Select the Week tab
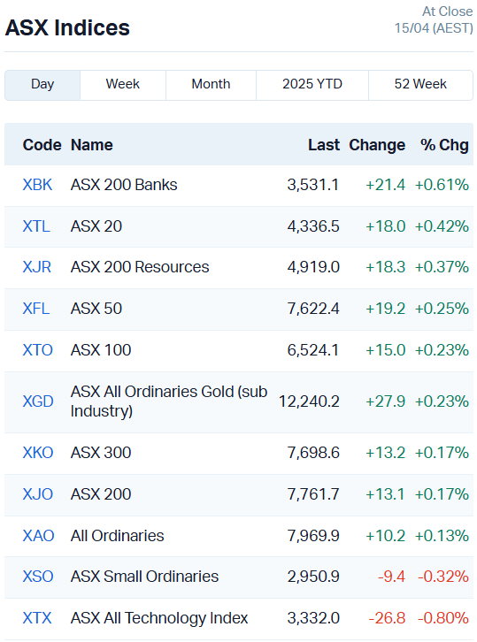 [123, 85]
